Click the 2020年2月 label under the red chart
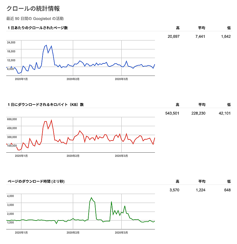The height and width of the screenshot is (244, 237). click(73, 156)
